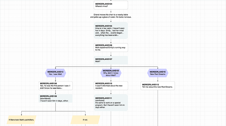
Task: Select the MEREERLAND1E 'New Red Dreams' choice
Action: (x=158, y=73)
